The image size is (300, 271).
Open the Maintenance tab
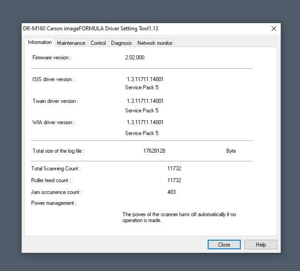(x=71, y=43)
